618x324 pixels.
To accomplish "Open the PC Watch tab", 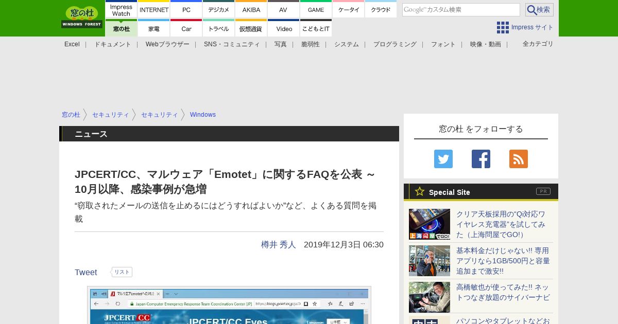I will (186, 9).
